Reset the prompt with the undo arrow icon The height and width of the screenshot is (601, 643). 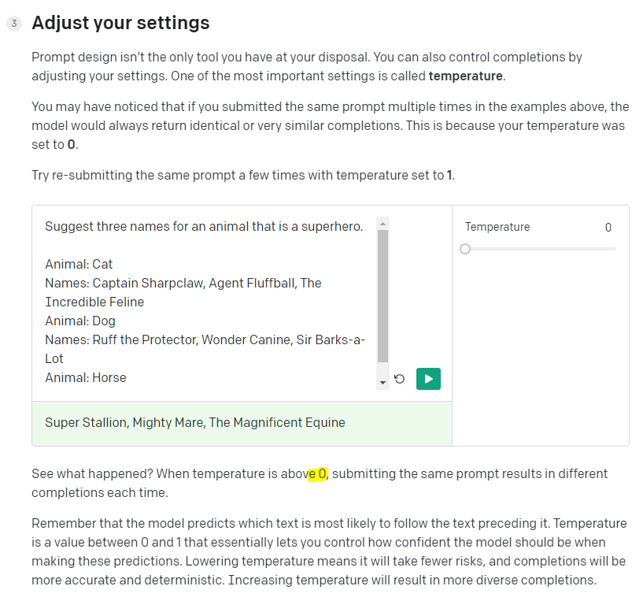pyautogui.click(x=399, y=379)
